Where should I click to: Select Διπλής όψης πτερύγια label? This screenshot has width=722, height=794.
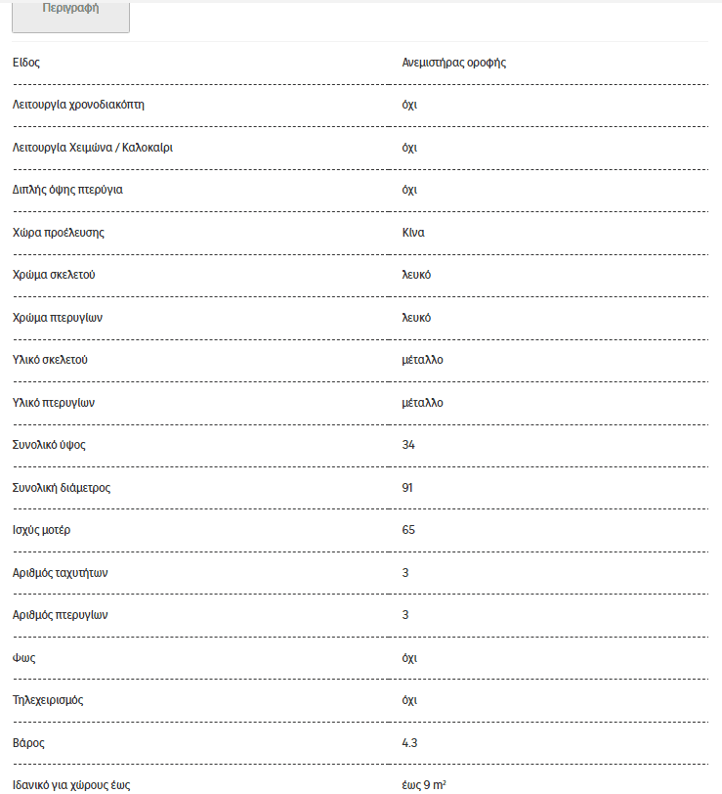coord(67,190)
